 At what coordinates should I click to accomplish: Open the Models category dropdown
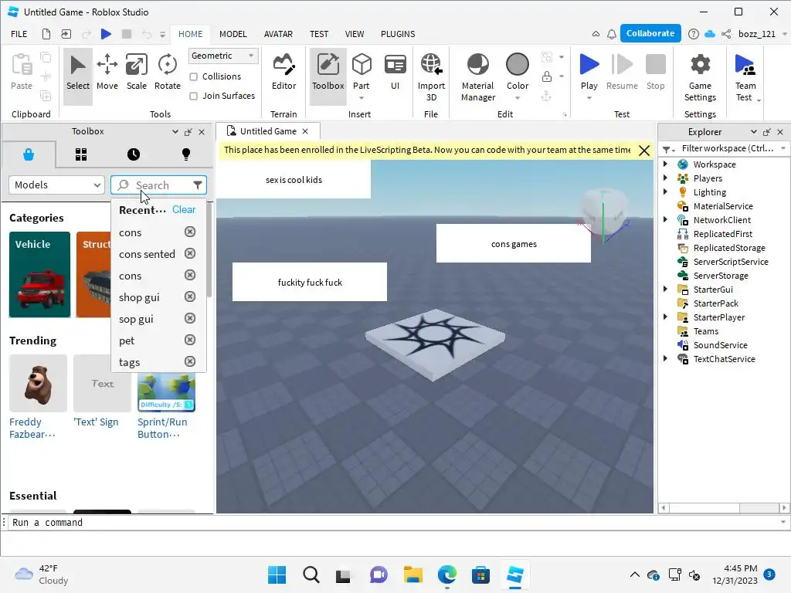(56, 185)
